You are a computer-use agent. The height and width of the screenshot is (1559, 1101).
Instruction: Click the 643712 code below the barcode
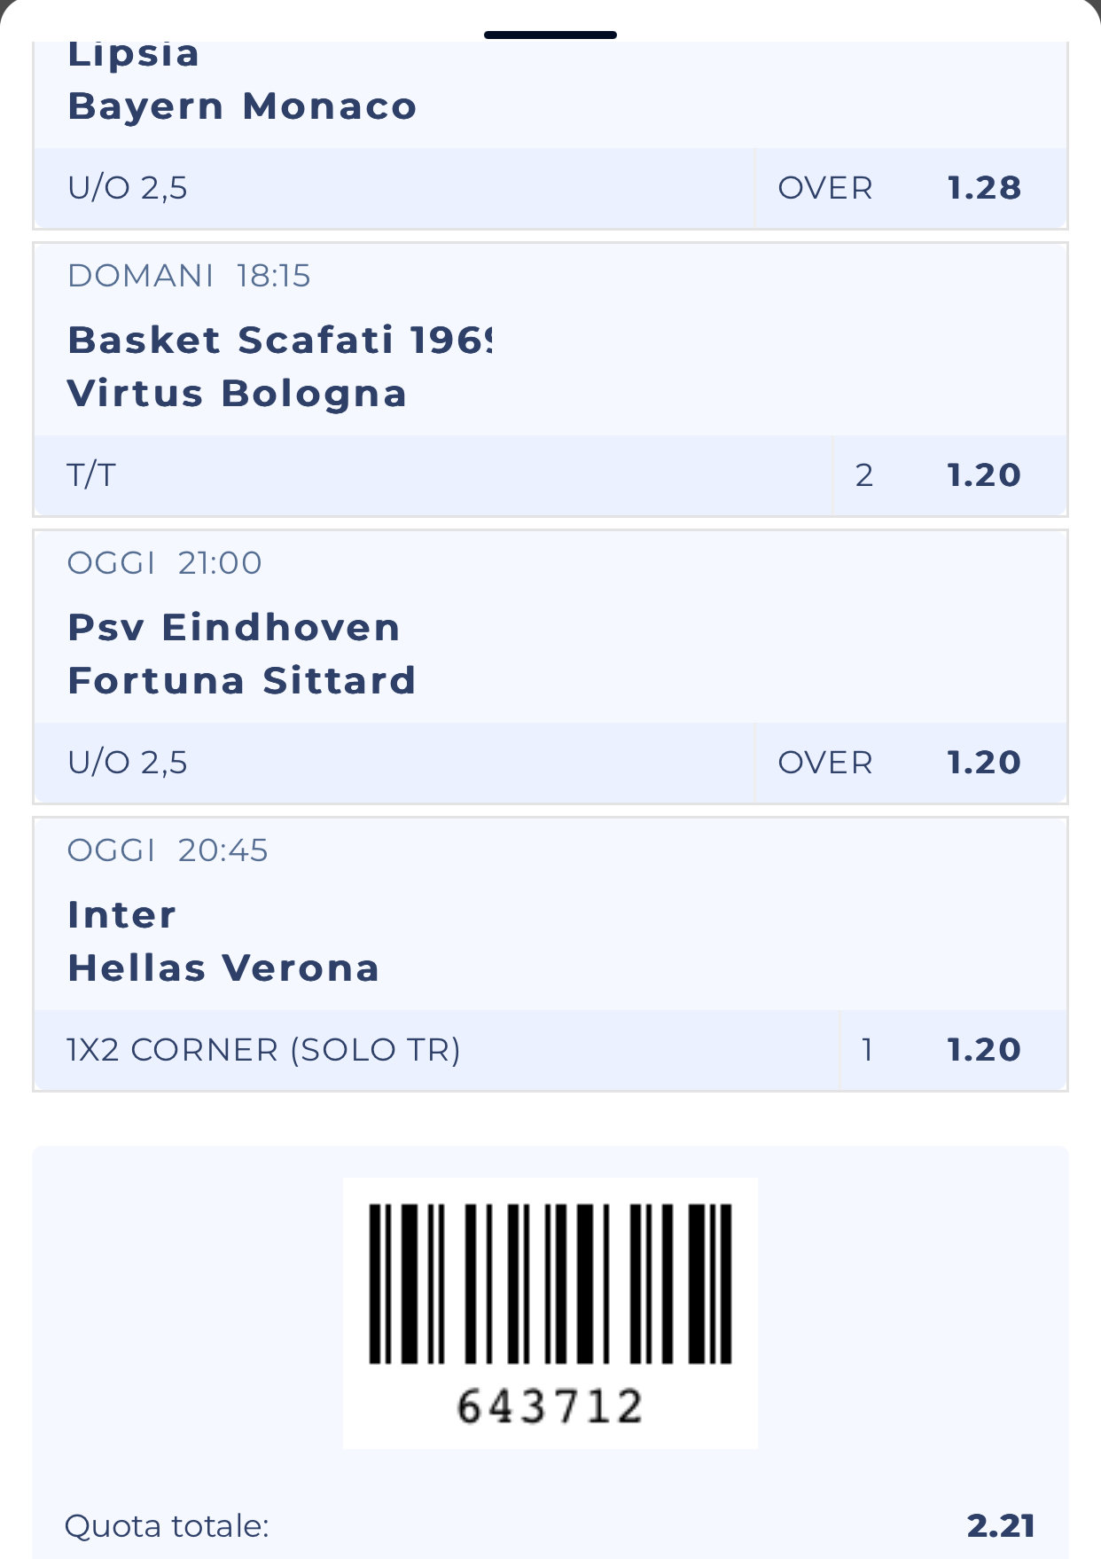pos(550,1406)
